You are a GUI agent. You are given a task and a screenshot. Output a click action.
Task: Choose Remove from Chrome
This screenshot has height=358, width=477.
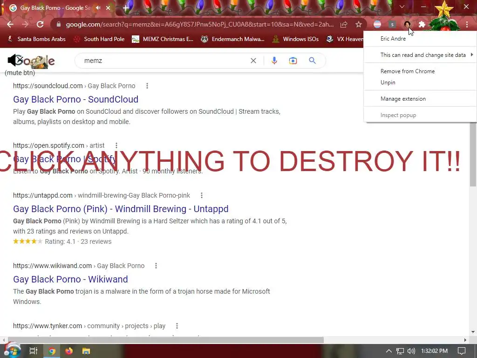[x=420, y=71]
